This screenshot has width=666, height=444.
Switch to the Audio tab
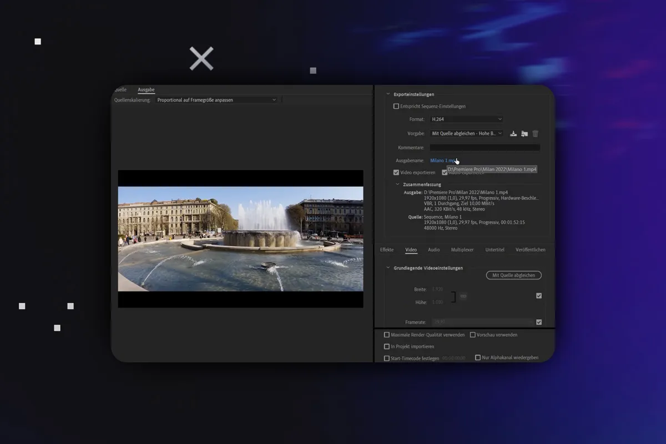pos(434,250)
